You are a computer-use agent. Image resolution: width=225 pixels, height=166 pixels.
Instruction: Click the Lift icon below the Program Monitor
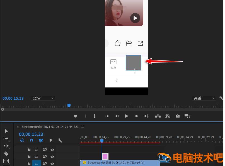pos(158,116)
